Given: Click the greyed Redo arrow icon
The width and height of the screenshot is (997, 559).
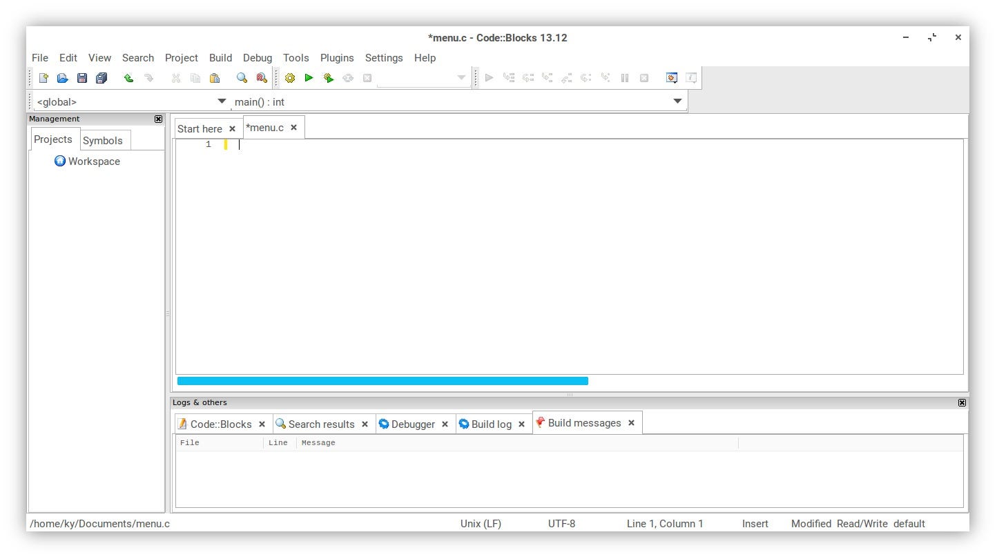Looking at the screenshot, I should (x=148, y=78).
